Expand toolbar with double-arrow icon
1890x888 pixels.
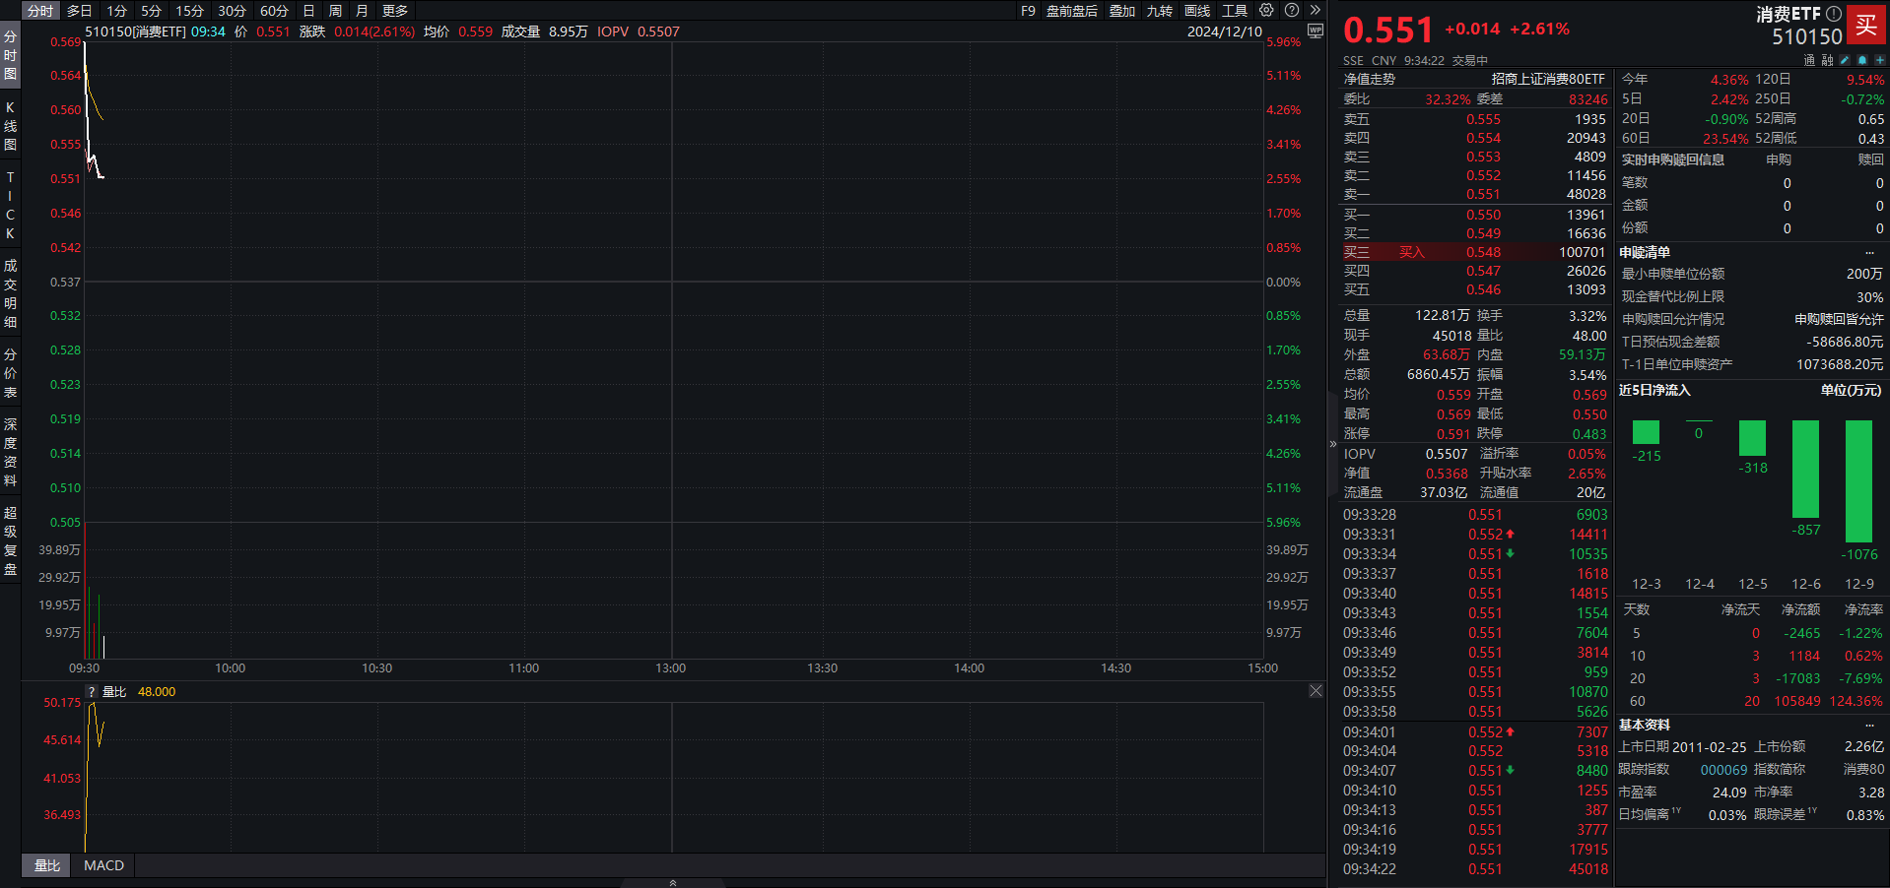pos(1315,10)
